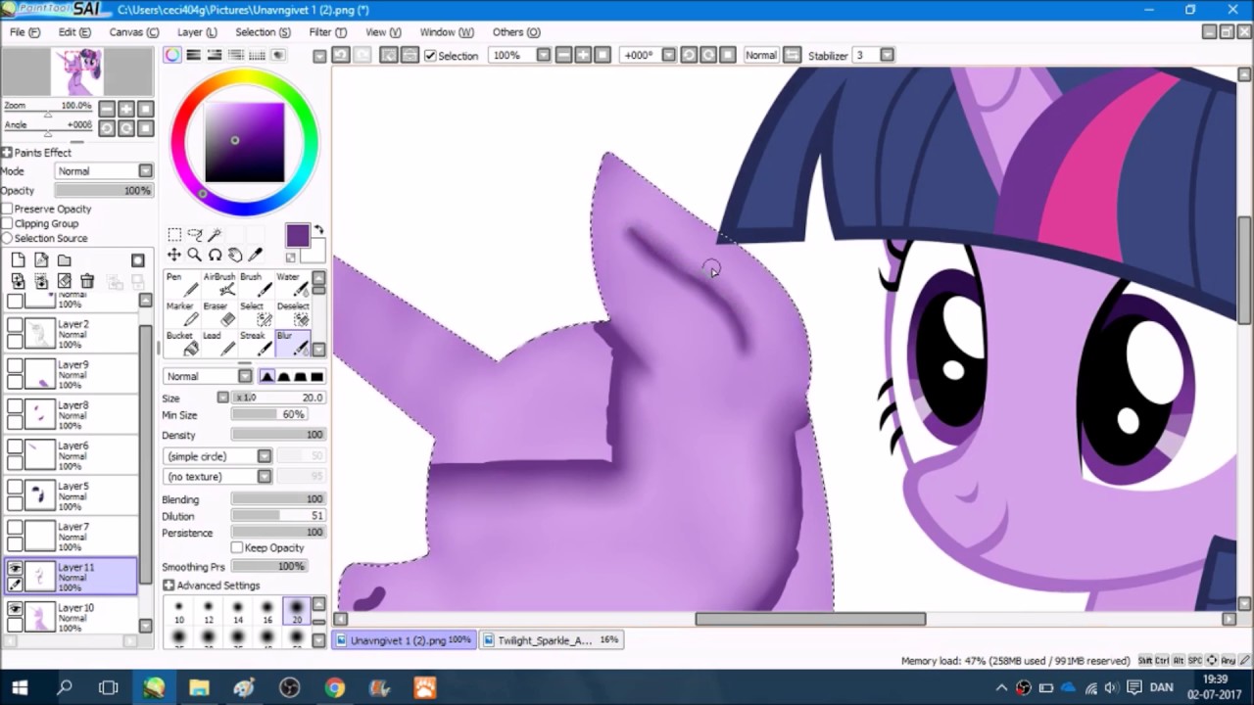1254x705 pixels.
Task: Create a new layer folder
Action: tap(64, 260)
